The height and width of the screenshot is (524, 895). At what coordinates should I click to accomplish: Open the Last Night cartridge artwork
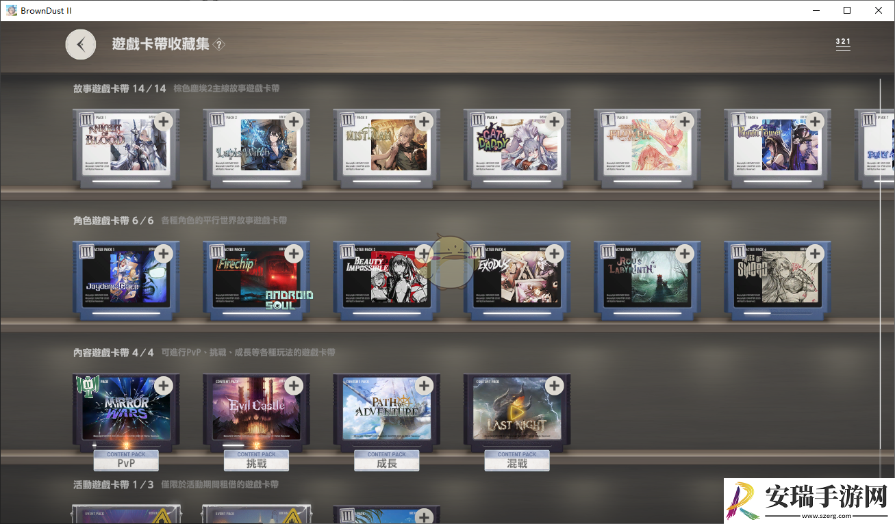(516, 409)
